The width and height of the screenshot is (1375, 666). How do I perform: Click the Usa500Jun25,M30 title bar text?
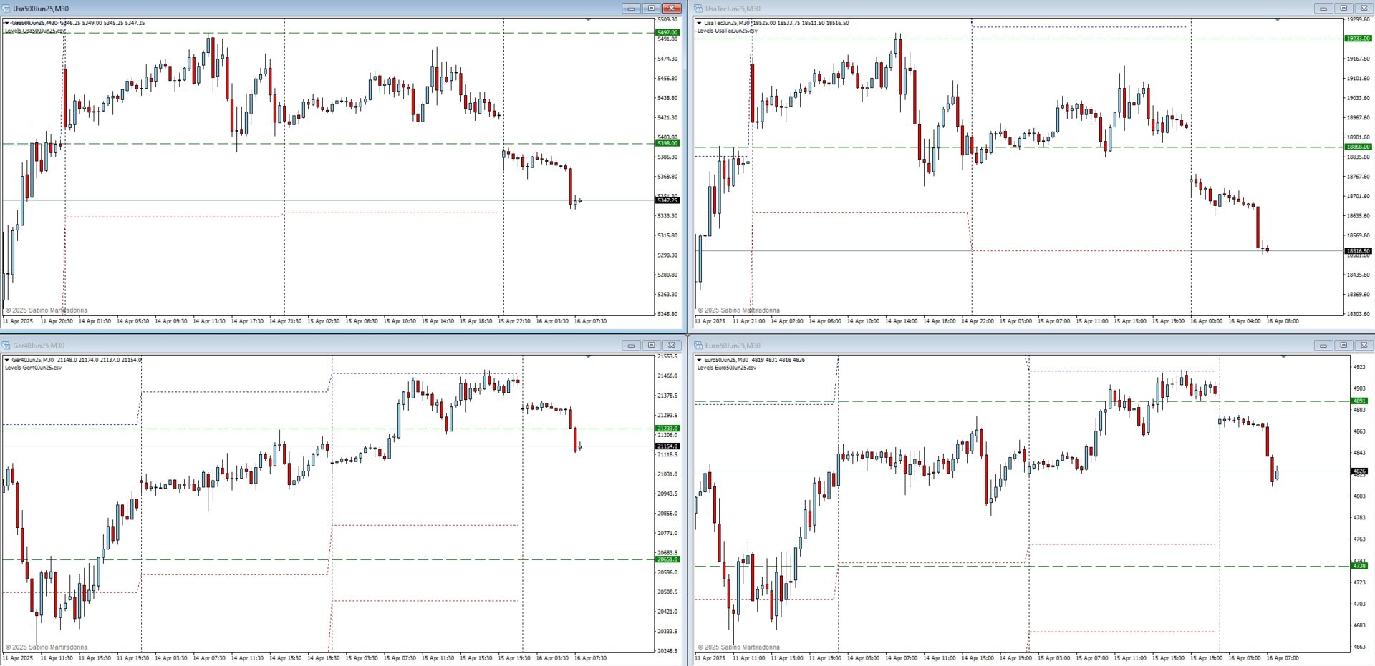pyautogui.click(x=41, y=9)
